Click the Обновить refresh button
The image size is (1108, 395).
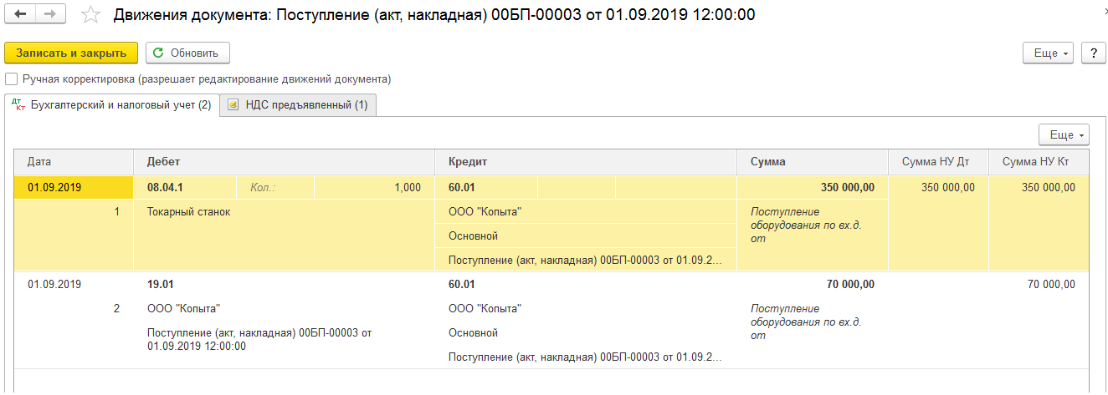[x=187, y=53]
